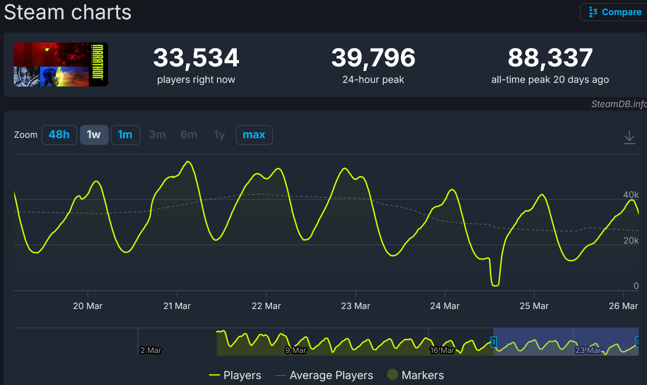The height and width of the screenshot is (385, 647).
Task: Toggle the Average Players legend entry
Action: 324,375
